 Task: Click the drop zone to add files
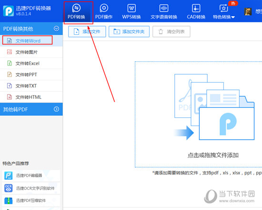click(199, 115)
